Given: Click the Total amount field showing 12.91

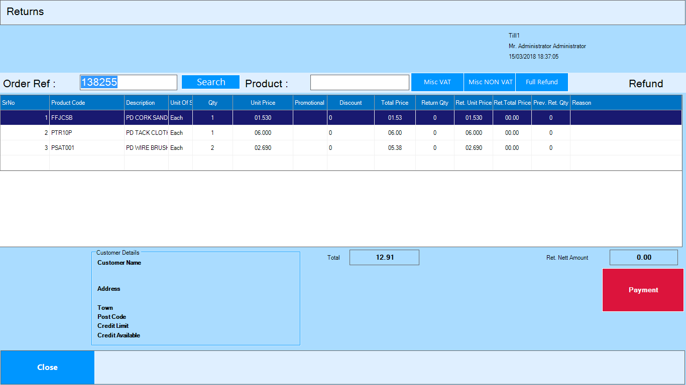Looking at the screenshot, I should pyautogui.click(x=384, y=258).
